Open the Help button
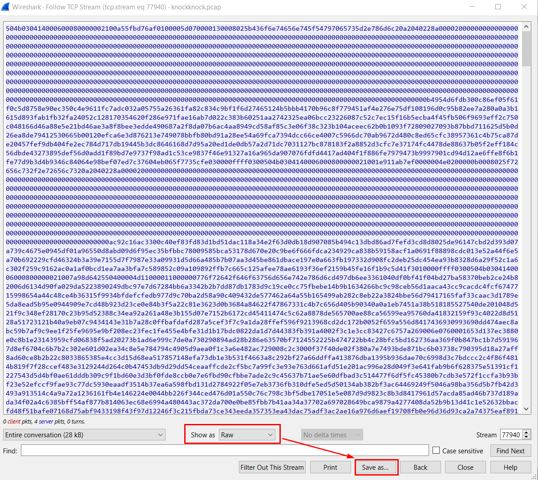The image size is (538, 480). (510, 467)
